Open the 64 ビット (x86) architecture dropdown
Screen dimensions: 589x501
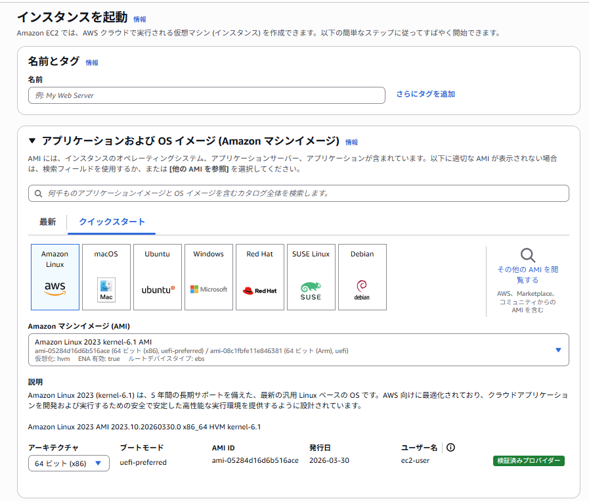[68, 463]
